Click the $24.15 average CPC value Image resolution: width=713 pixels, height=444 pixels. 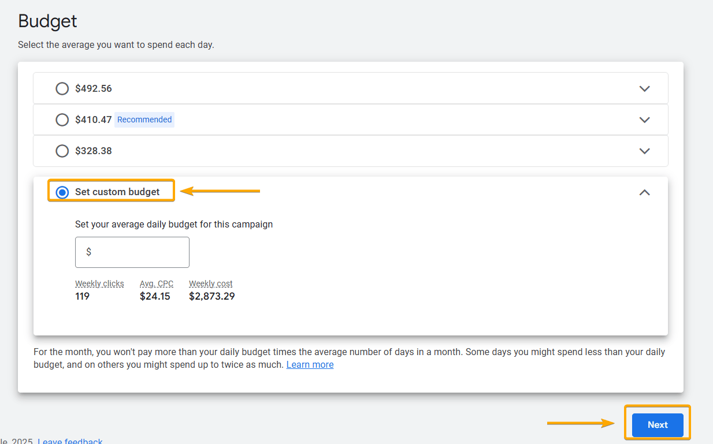pos(155,296)
